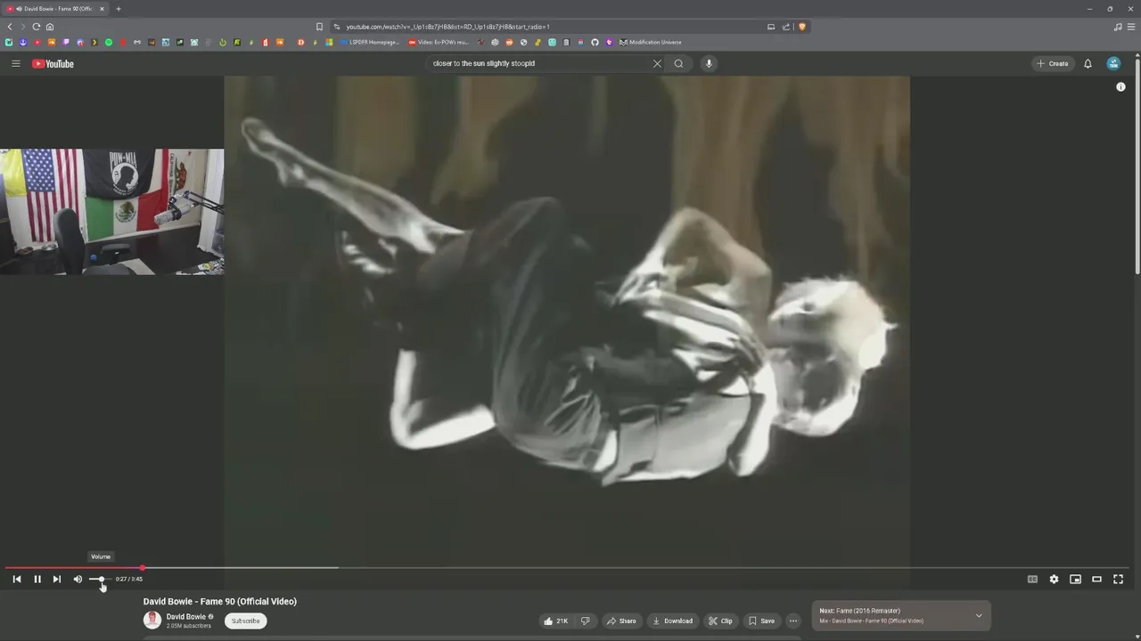Select the David Bowie - Fame 90 tab
This screenshot has width=1141, height=641.
(55, 9)
